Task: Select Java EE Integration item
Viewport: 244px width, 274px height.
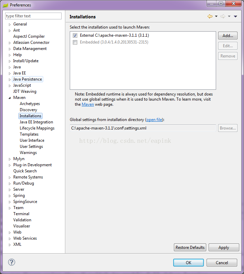Action: 36,122
